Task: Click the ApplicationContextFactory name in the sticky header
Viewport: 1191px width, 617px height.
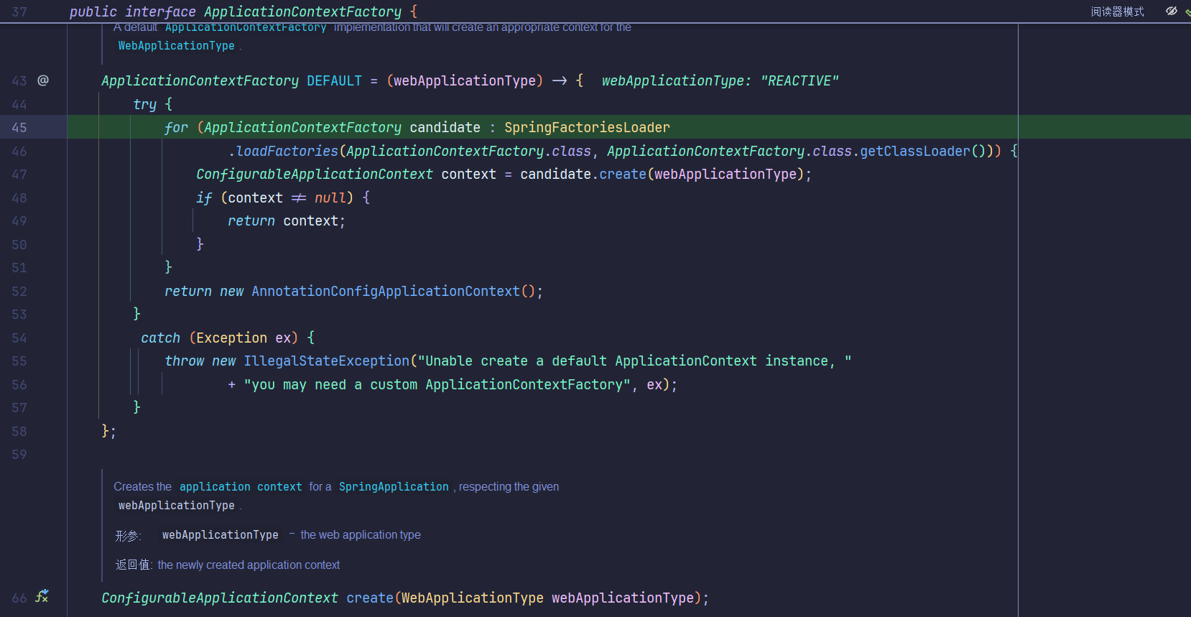Action: [302, 12]
